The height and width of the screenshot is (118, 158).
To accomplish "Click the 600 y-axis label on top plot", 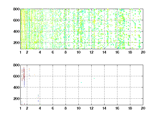I will pos(16,20).
